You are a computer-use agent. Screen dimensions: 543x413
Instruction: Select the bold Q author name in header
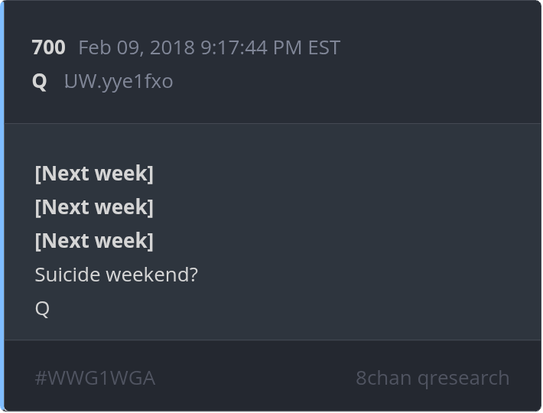click(x=40, y=81)
